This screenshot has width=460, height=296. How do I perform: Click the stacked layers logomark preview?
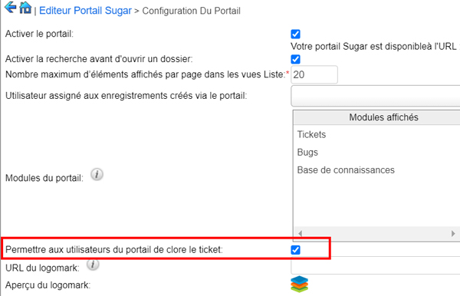tap(299, 284)
